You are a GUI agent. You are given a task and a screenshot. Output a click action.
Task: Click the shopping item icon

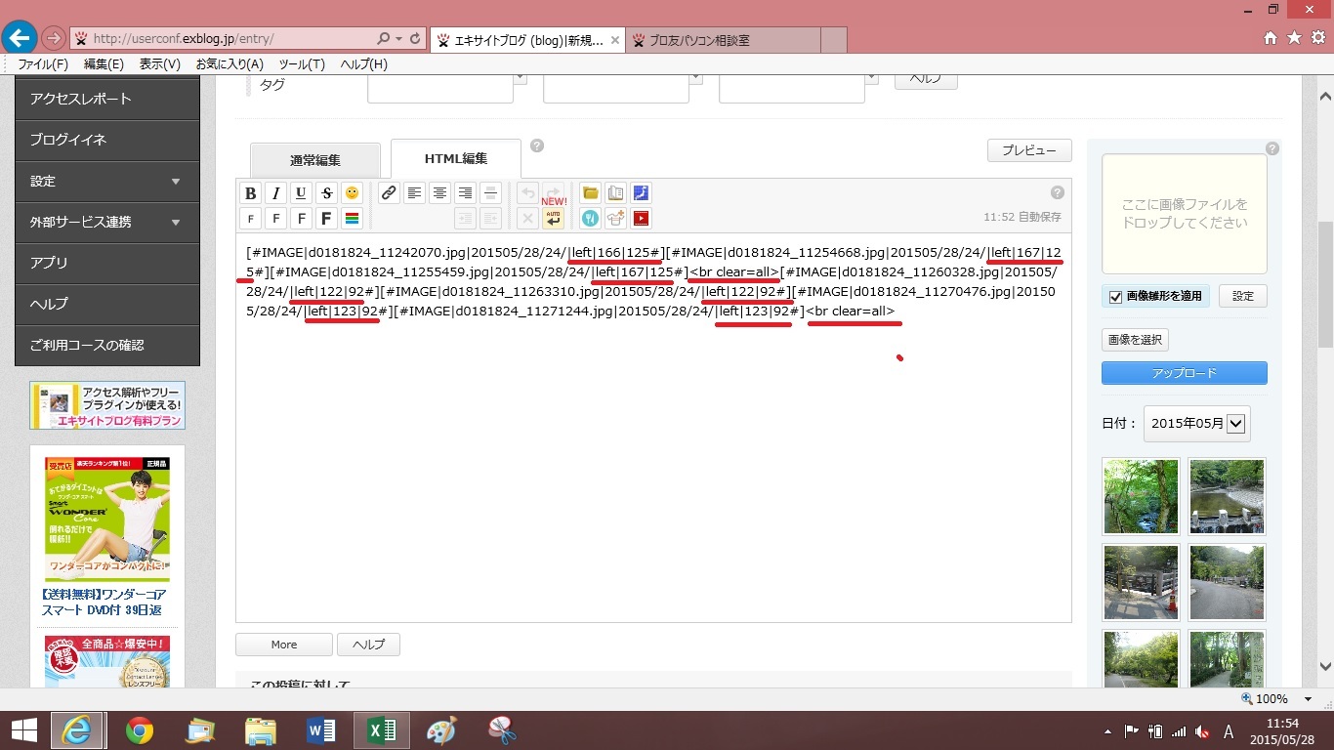click(x=615, y=219)
